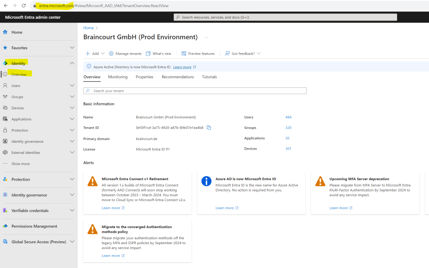Viewport: 429px width, 268px height.
Task: Click the Applications grid icon
Action: coord(5,119)
